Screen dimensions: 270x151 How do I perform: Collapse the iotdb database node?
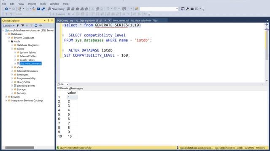tap(9, 42)
